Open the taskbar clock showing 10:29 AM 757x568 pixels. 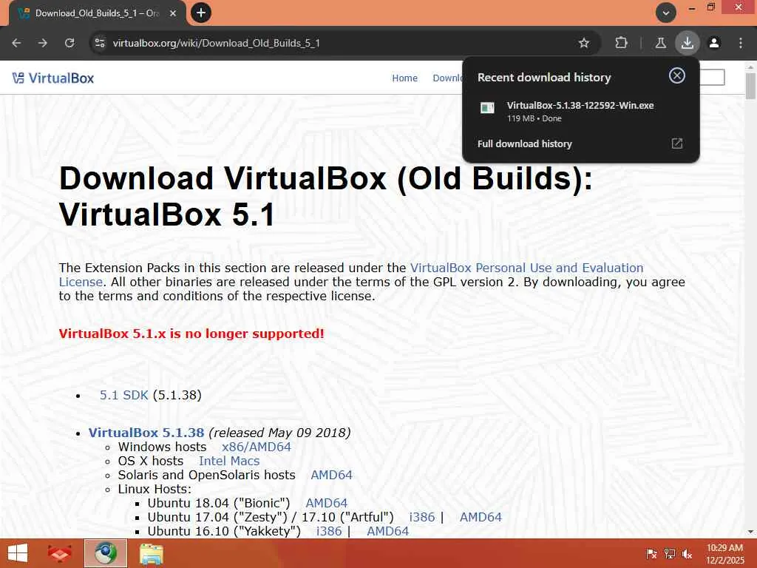click(724, 553)
